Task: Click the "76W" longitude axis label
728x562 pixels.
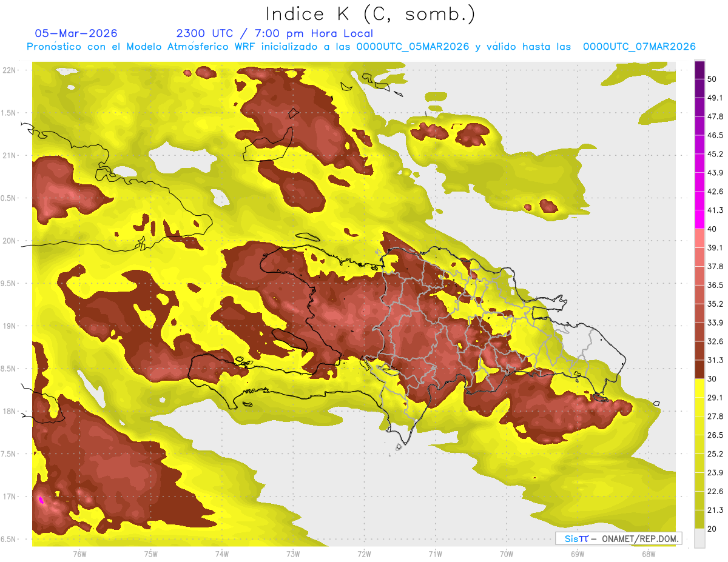Action: 79,554
